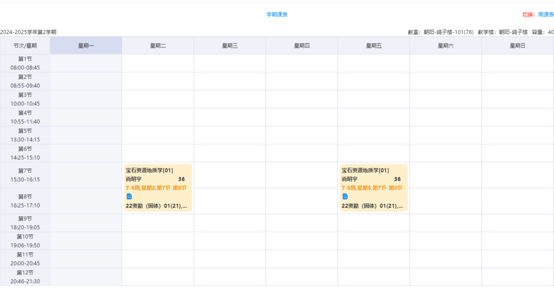Click the 第1节 08:00-08:45 row header

25,63
